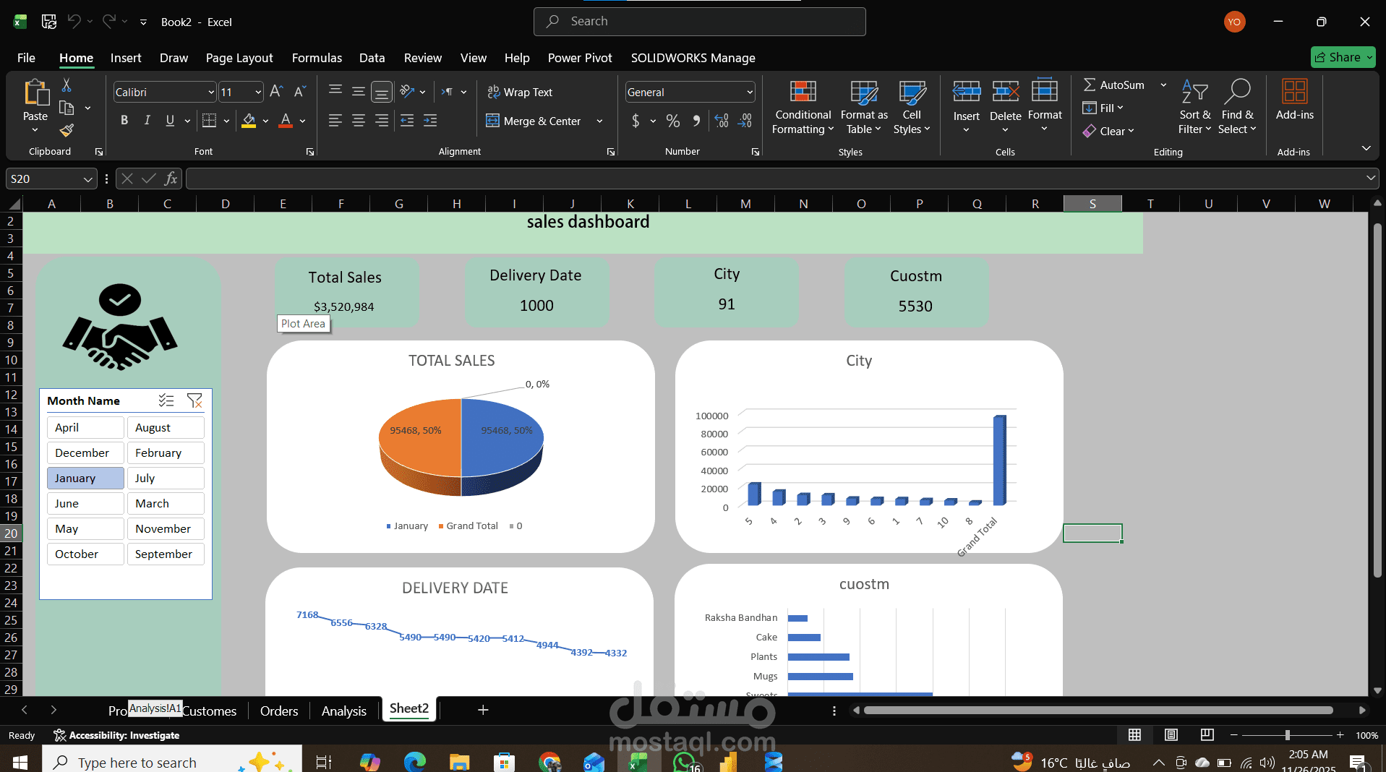The width and height of the screenshot is (1386, 772).
Task: Click the Delete cells icon
Action: pyautogui.click(x=1005, y=92)
